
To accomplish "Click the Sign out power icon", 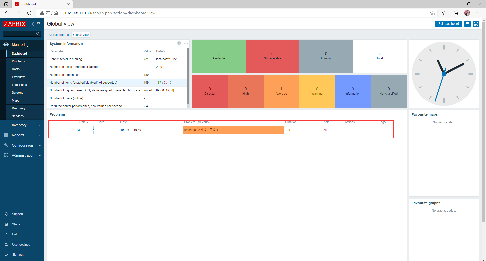I will coord(6,254).
